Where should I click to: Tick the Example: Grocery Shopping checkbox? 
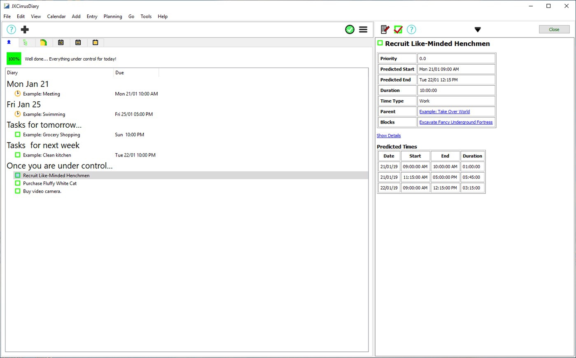pyautogui.click(x=18, y=134)
